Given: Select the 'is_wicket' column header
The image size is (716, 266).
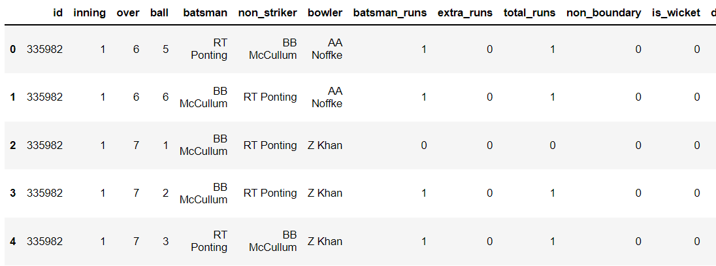Looking at the screenshot, I should point(676,13).
